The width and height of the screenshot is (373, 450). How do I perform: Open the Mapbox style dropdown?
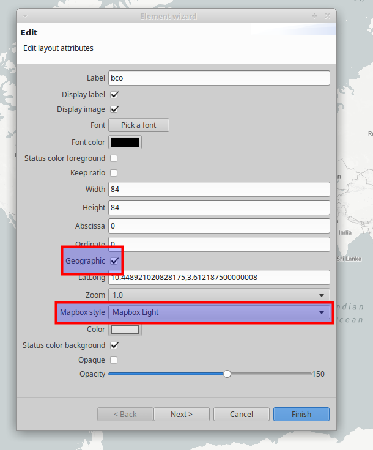point(219,312)
